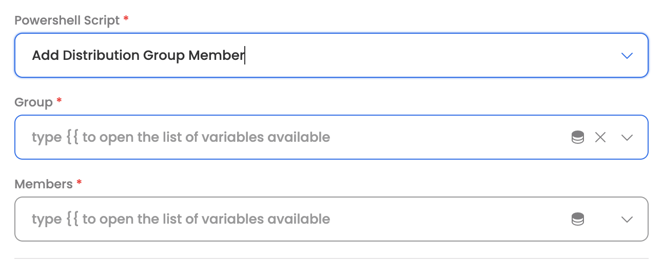The image size is (663, 261).
Task: Clear the Group field with X icon
Action: [x=600, y=137]
